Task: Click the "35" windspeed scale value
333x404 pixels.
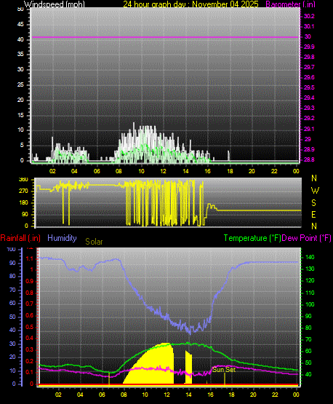Action: coord(20,55)
